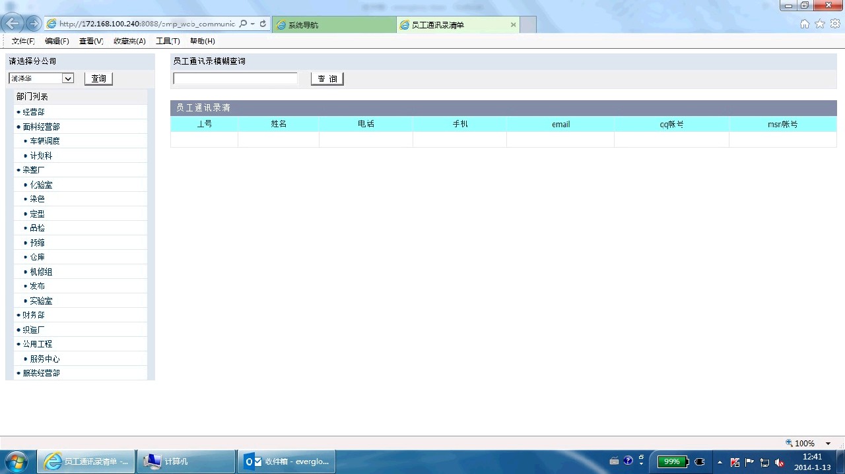Click the browser Forward arrow button
Image resolution: width=845 pixels, height=474 pixels.
(33, 24)
